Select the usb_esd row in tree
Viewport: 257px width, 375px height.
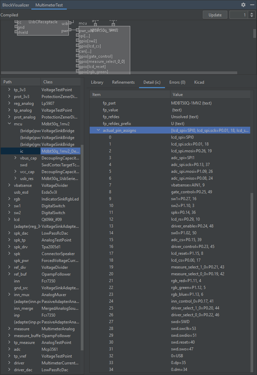tap(21, 192)
